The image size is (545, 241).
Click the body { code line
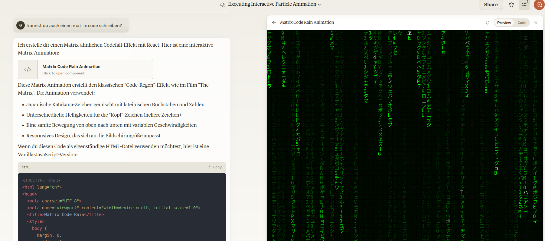[x=39, y=228]
